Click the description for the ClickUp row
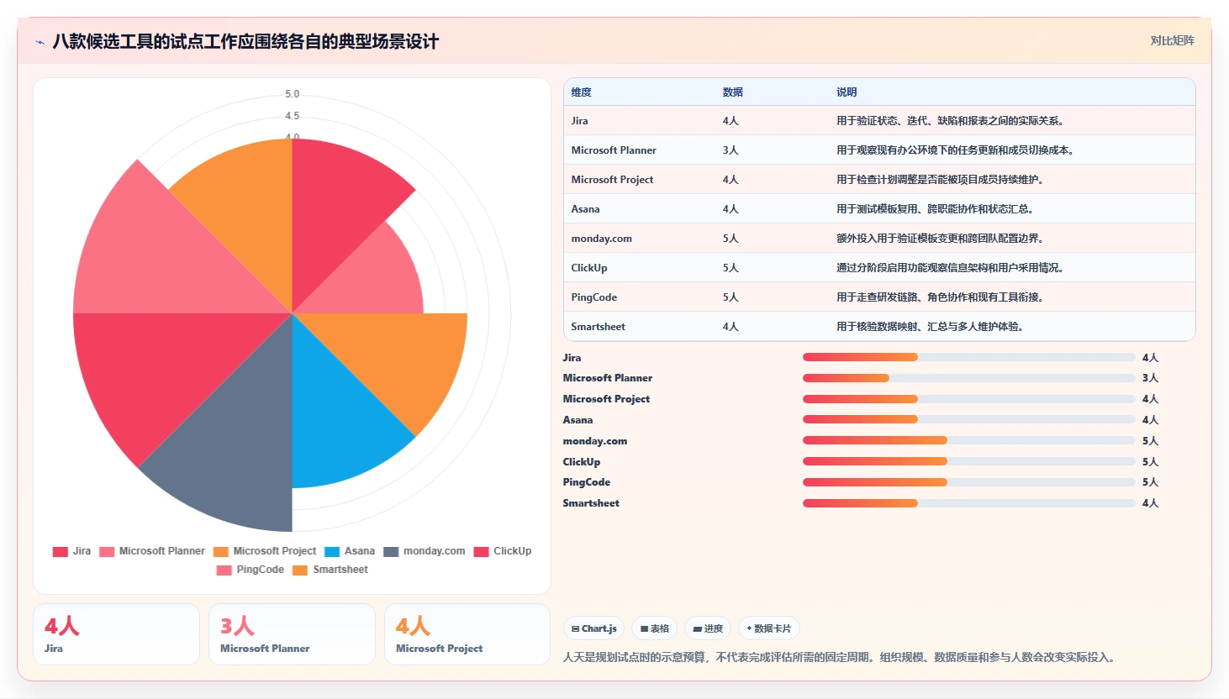 tap(950, 268)
